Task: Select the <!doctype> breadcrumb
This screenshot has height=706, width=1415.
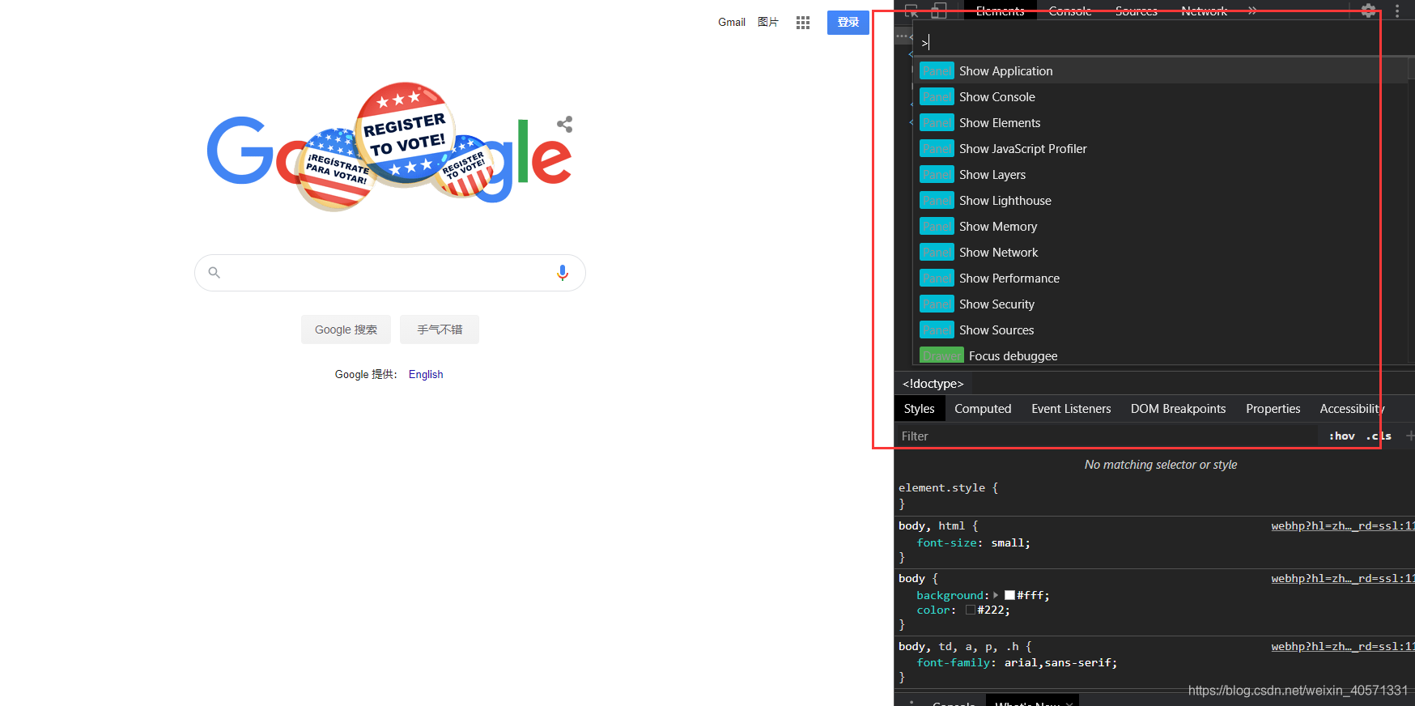Action: (x=933, y=384)
